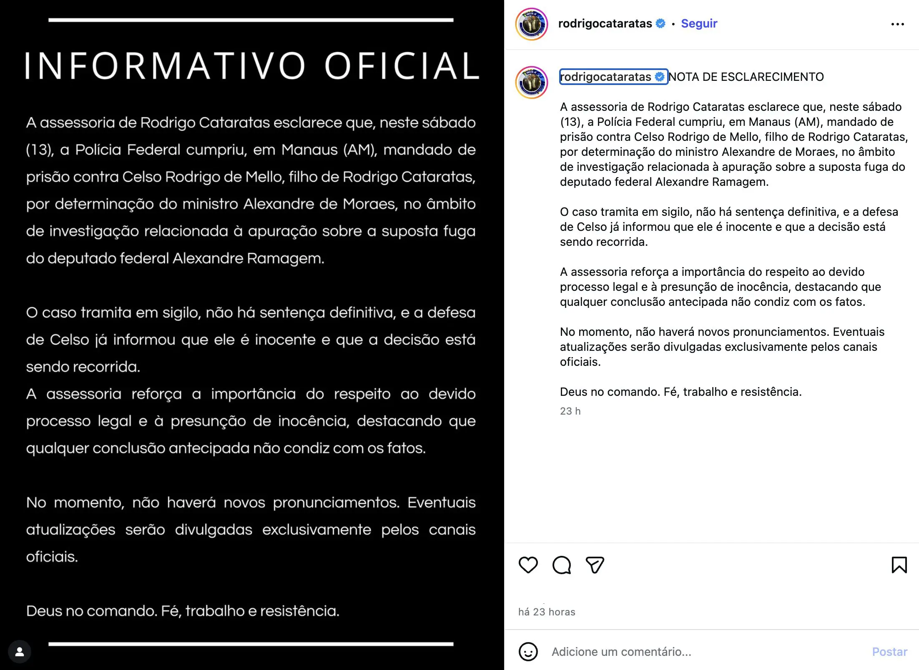This screenshot has height=670, width=919.
Task: Click the profile avatar in the post header
Action: pyautogui.click(x=532, y=24)
